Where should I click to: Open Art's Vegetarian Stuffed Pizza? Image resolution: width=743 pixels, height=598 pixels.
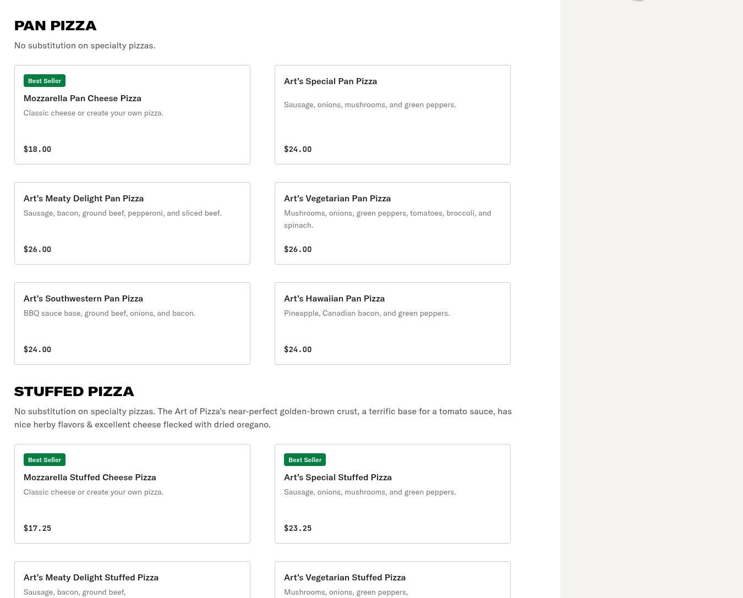345,577
